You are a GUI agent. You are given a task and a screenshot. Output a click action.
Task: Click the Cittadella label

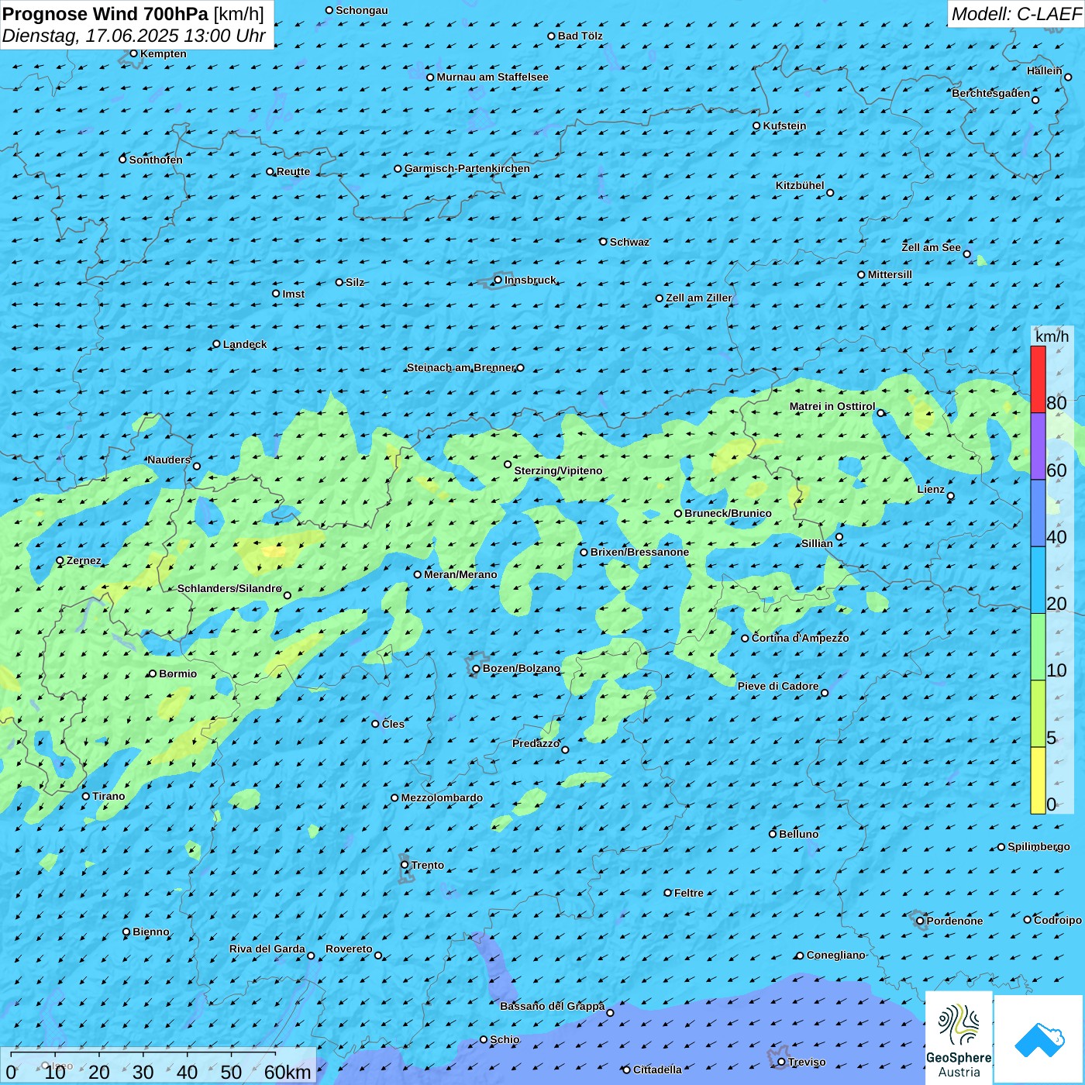click(657, 1069)
